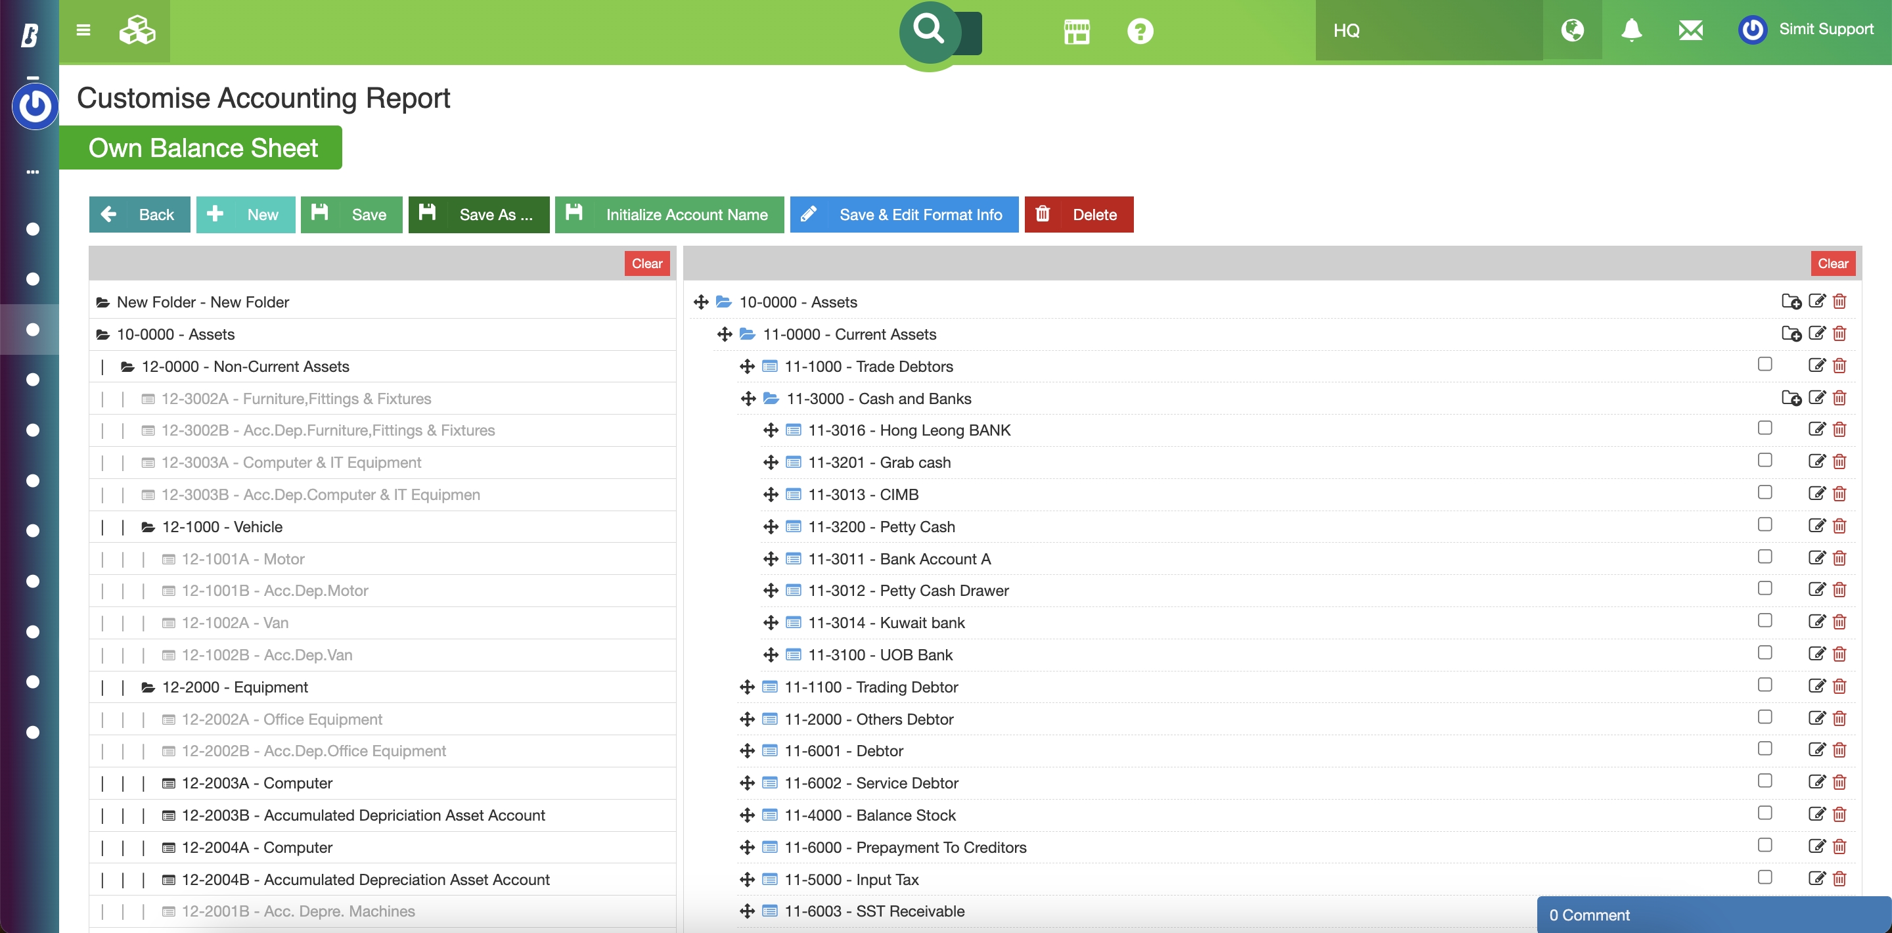
Task: Edit the 11-3016 Hong Leong BANK row
Action: (x=1816, y=430)
